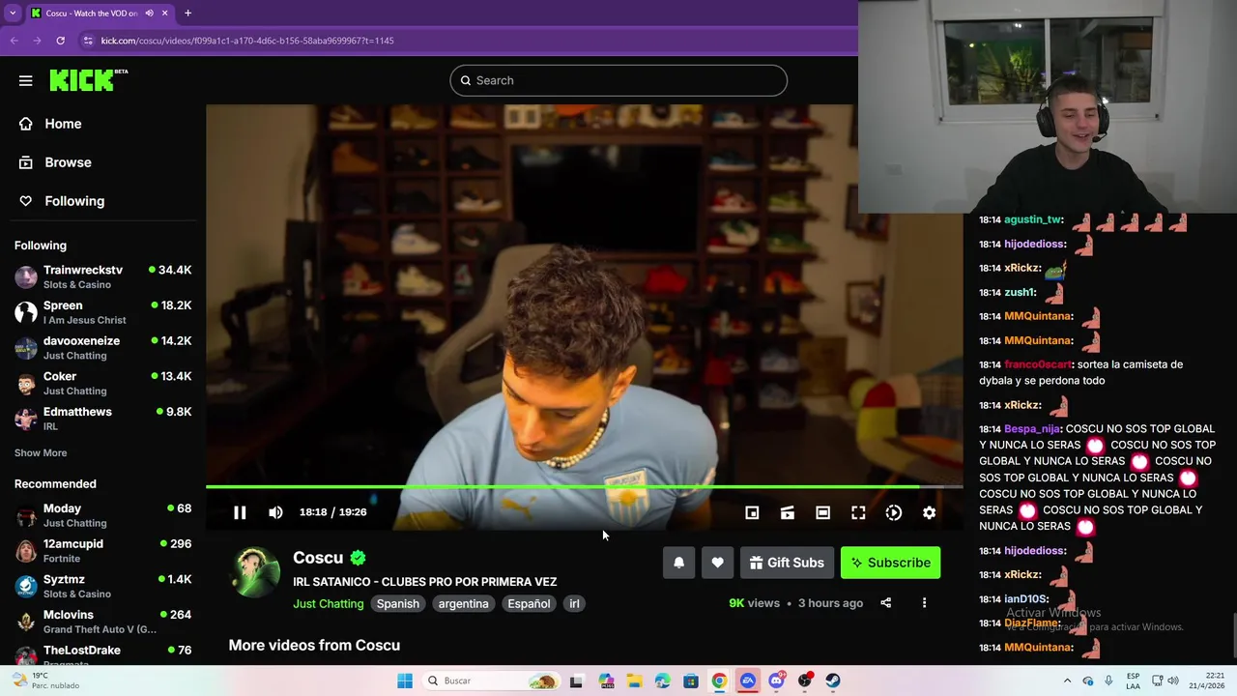
Task: Go back in the browser
Action: pyautogui.click(x=14, y=41)
